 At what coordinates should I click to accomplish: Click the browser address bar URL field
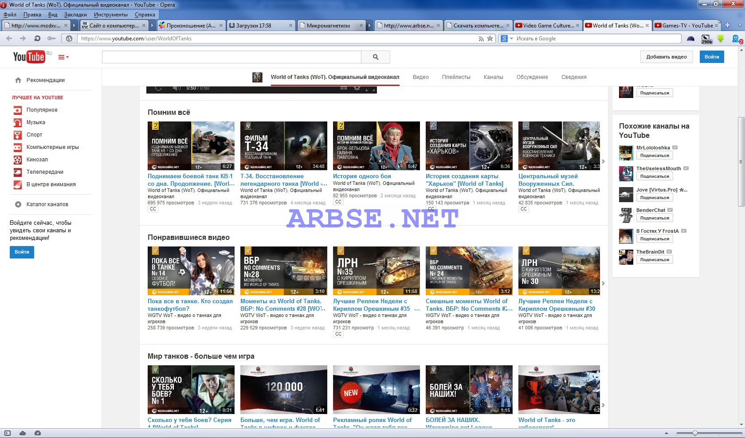pos(276,39)
